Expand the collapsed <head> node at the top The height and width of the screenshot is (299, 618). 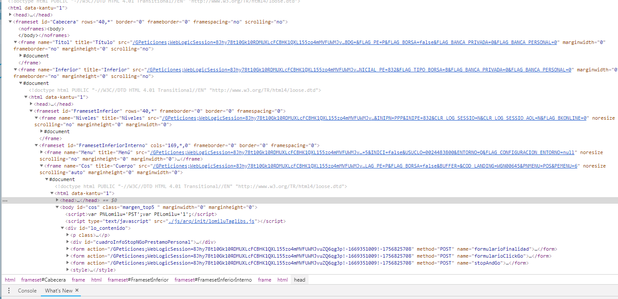pyautogui.click(x=10, y=14)
